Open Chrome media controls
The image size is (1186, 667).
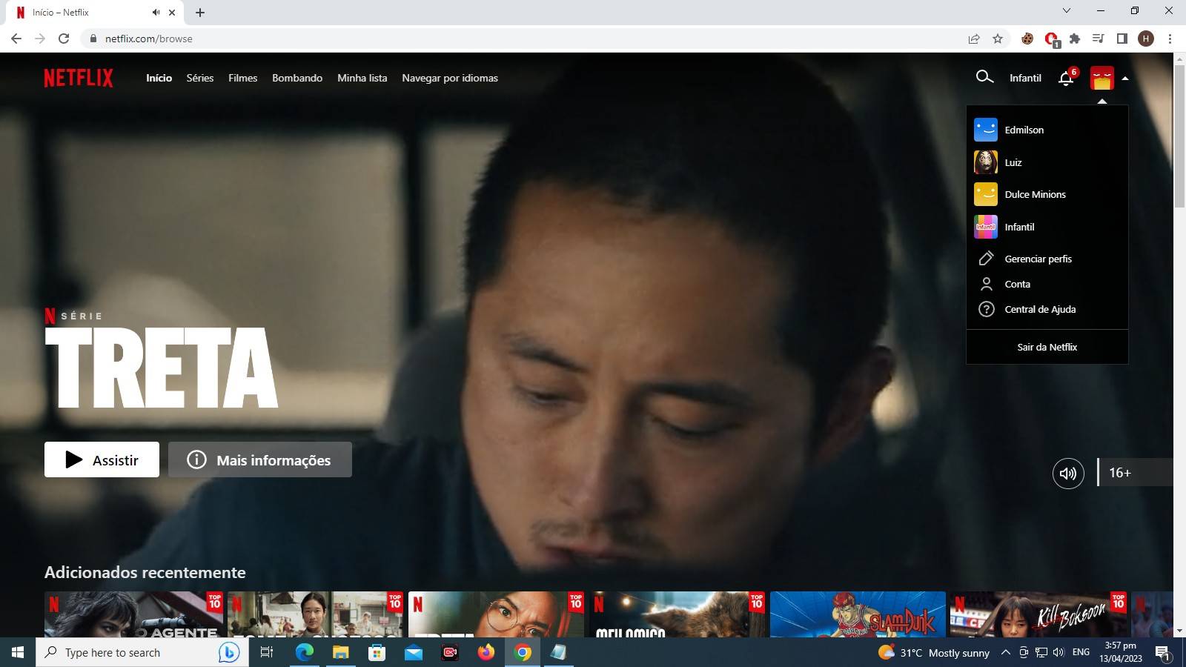tap(1099, 39)
